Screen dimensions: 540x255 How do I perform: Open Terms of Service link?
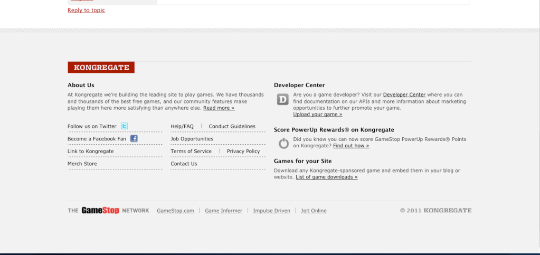191,152
